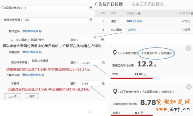Close the 兴趣点定向平均价格 tip panel
The image size is (193, 116).
pos(189,87)
